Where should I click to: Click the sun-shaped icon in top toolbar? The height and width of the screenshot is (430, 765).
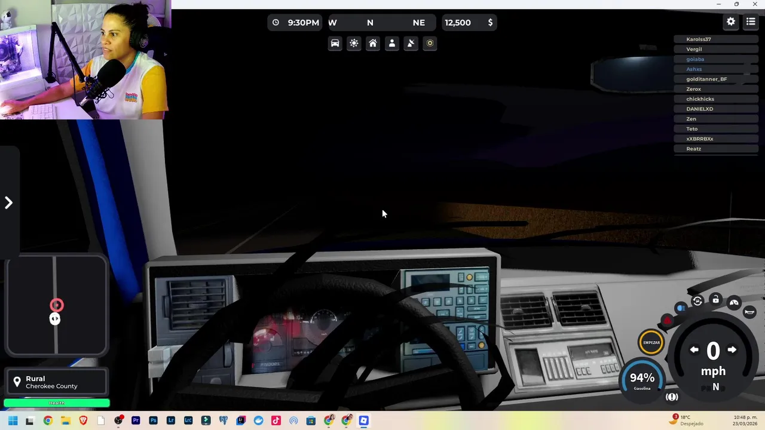pyautogui.click(x=354, y=43)
